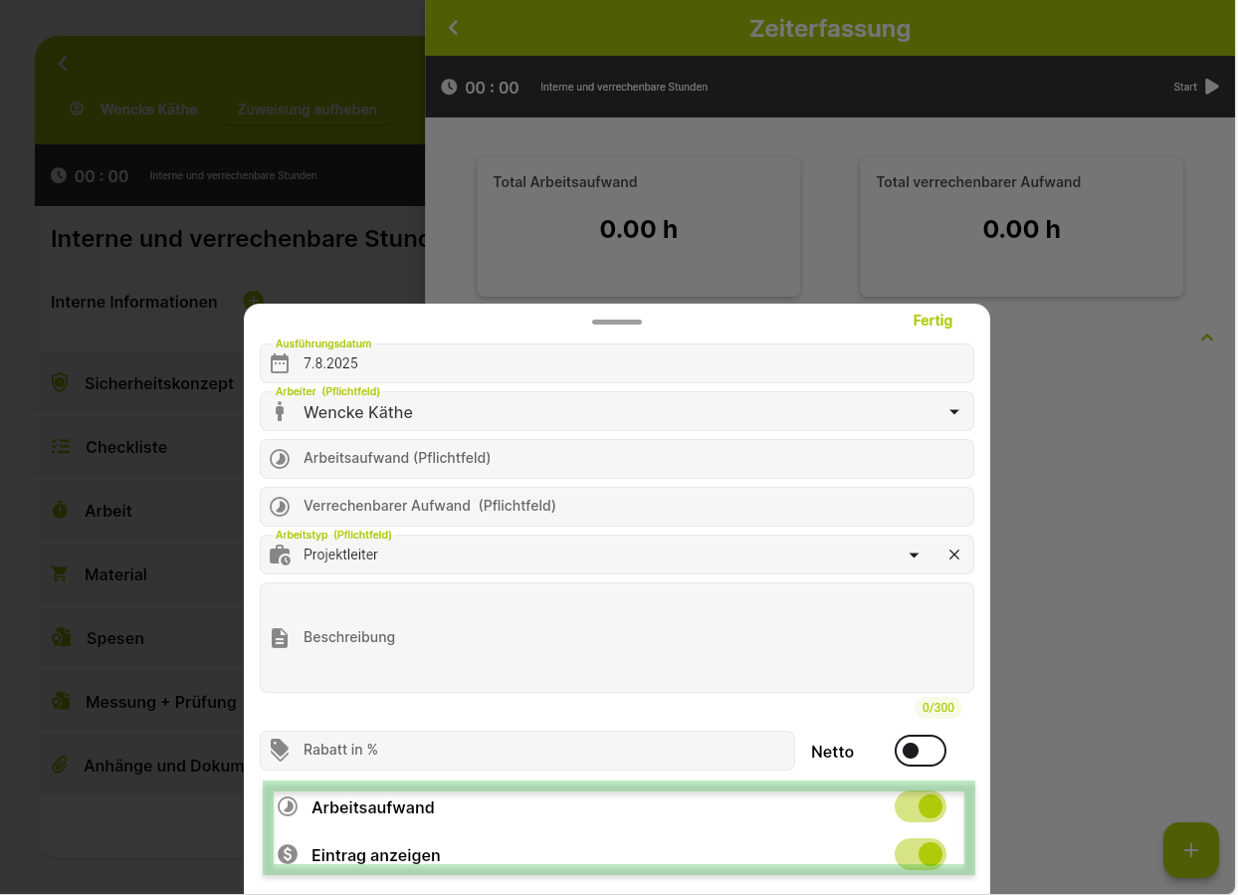Click the document icon next to Beschreibung
Image resolution: width=1238 pixels, height=895 pixels.
[280, 637]
